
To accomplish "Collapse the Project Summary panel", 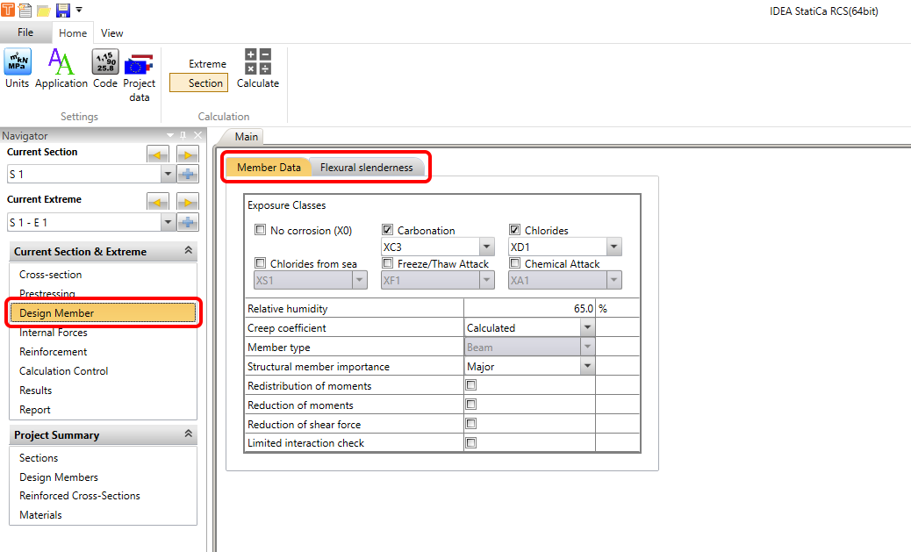I will click(188, 434).
